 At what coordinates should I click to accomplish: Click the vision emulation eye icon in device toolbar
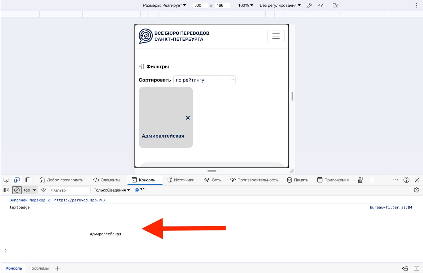pyautogui.click(x=321, y=5)
